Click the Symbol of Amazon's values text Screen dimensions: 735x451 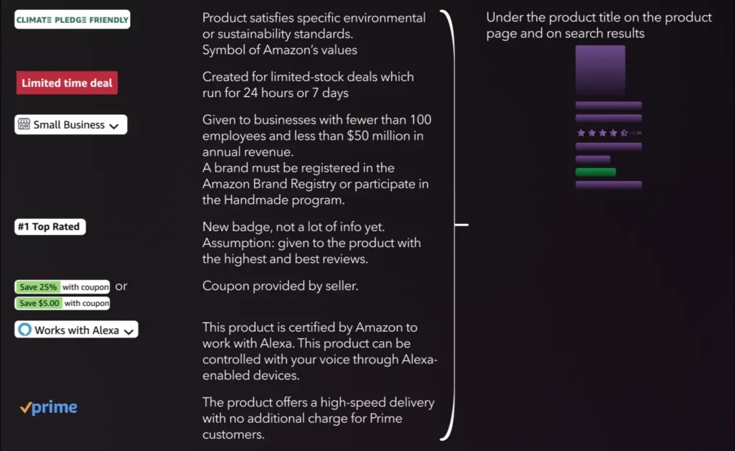(x=280, y=50)
